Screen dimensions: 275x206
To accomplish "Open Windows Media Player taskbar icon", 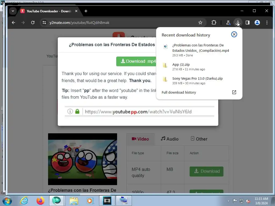I will tap(90, 201).
